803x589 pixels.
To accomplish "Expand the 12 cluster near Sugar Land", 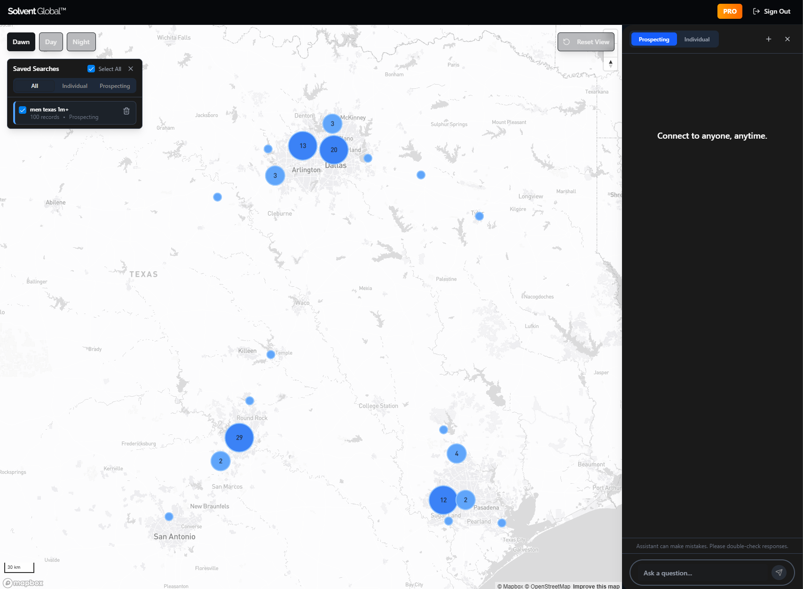I will tap(443, 500).
